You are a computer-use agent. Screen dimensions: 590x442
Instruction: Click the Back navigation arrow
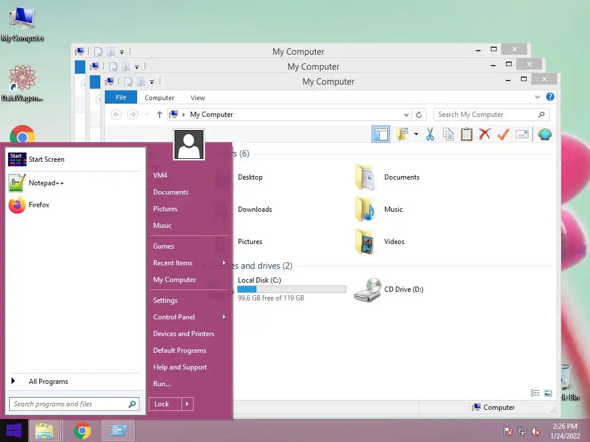tap(116, 115)
